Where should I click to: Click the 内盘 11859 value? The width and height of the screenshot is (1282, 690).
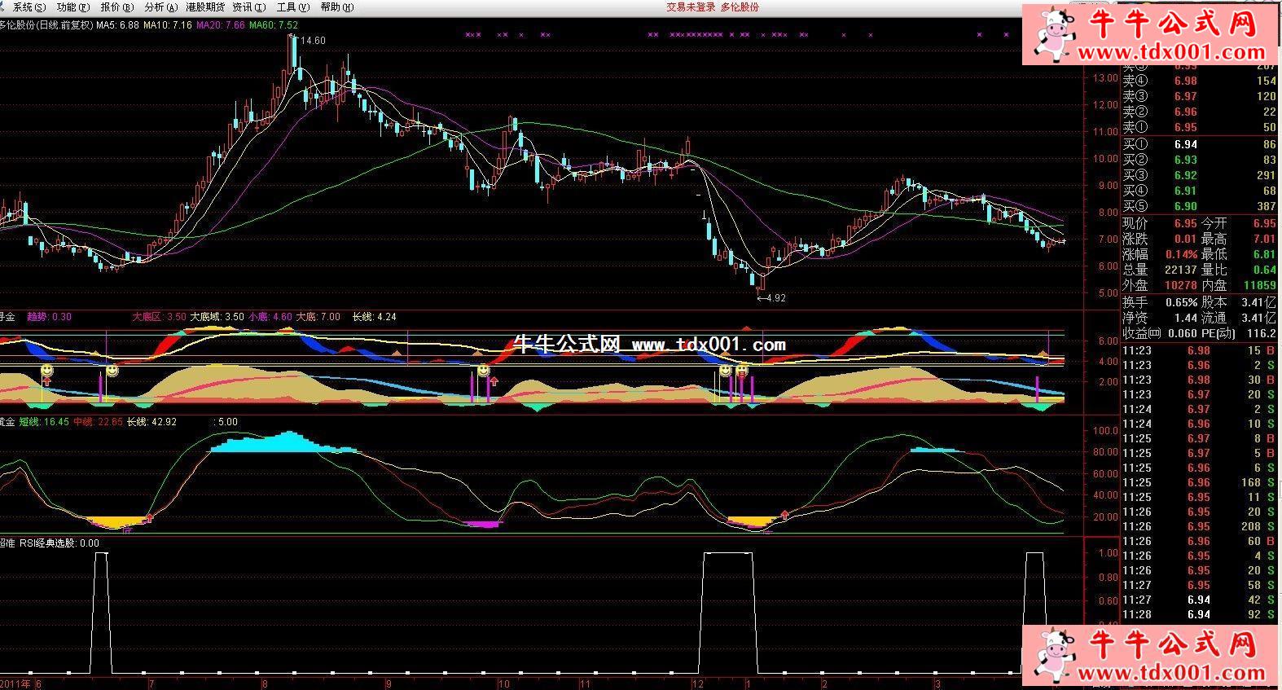pos(1259,285)
